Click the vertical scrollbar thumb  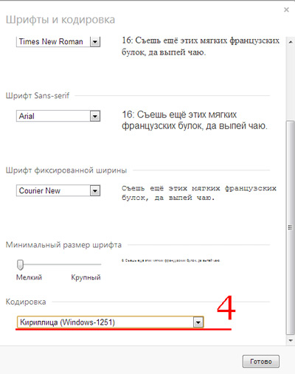tap(291, 228)
